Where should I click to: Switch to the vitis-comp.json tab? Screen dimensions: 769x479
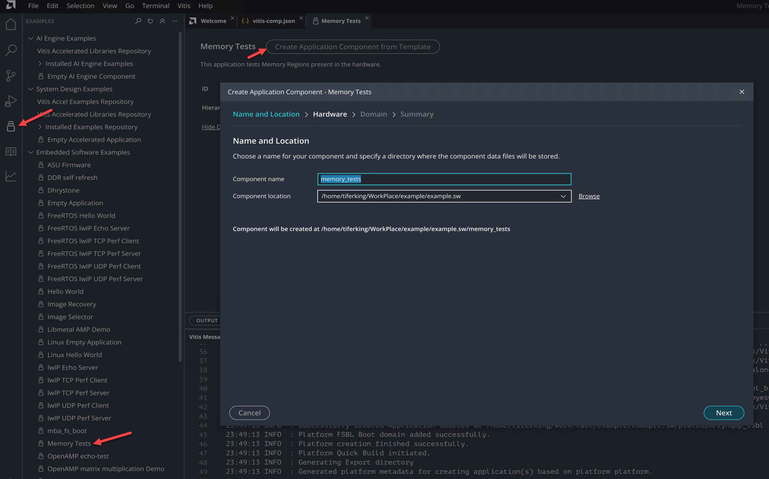click(273, 21)
